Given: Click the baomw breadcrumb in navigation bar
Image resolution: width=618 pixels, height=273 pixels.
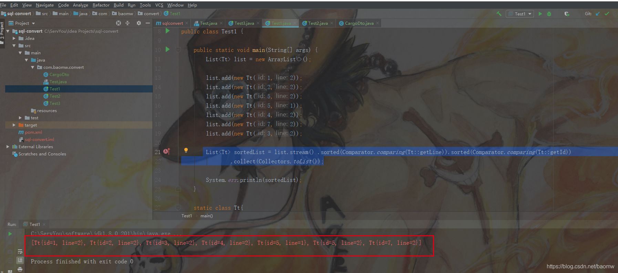Looking at the screenshot, I should pos(125,14).
